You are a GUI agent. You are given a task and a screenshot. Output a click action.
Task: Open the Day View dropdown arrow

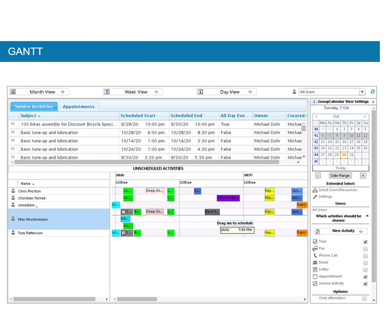250,92
